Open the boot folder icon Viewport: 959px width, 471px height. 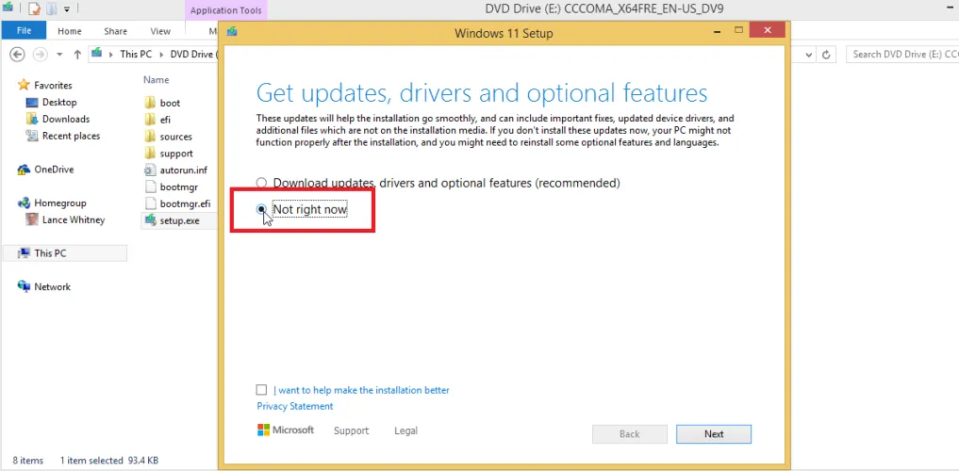[x=150, y=103]
